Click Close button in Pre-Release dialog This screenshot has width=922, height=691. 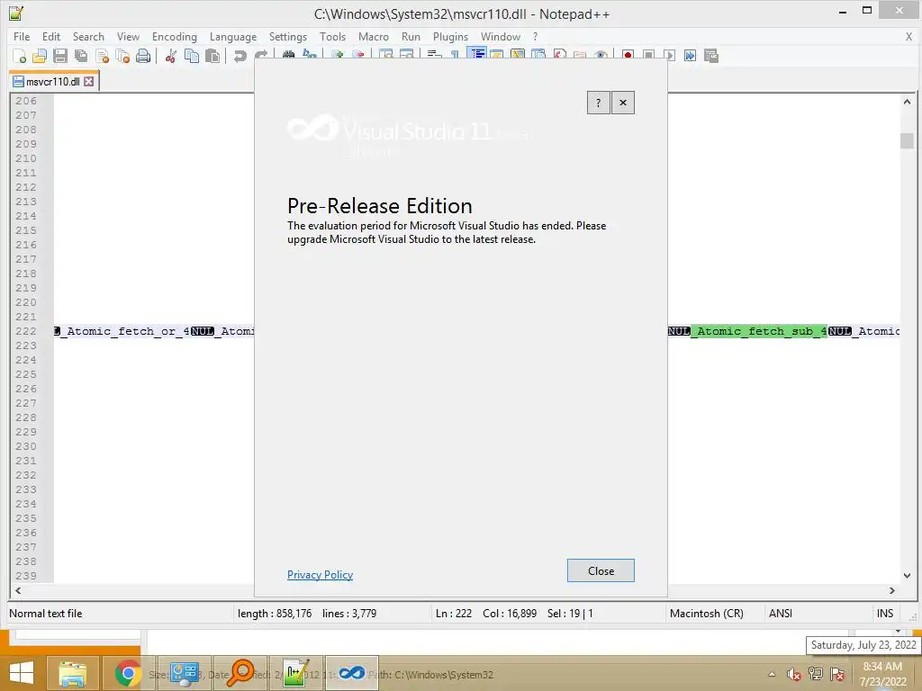click(x=601, y=570)
